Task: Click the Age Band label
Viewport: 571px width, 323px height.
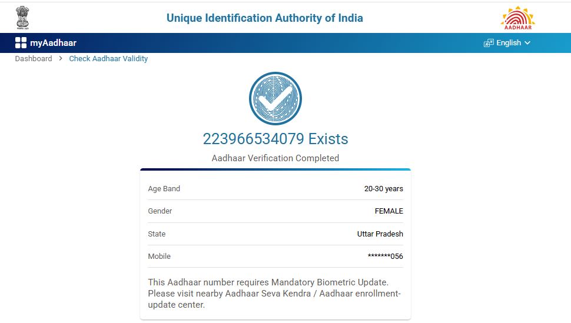Action: [x=164, y=189]
